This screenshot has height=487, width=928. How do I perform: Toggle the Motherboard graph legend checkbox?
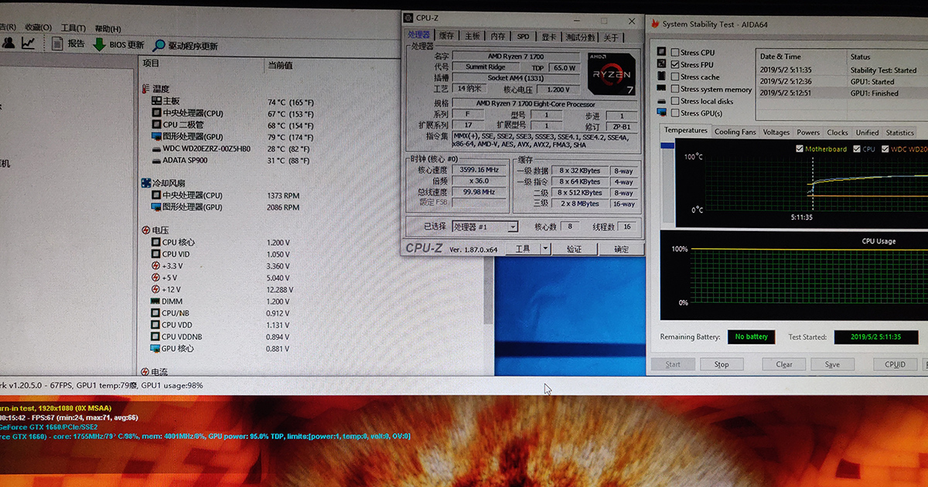click(x=800, y=148)
